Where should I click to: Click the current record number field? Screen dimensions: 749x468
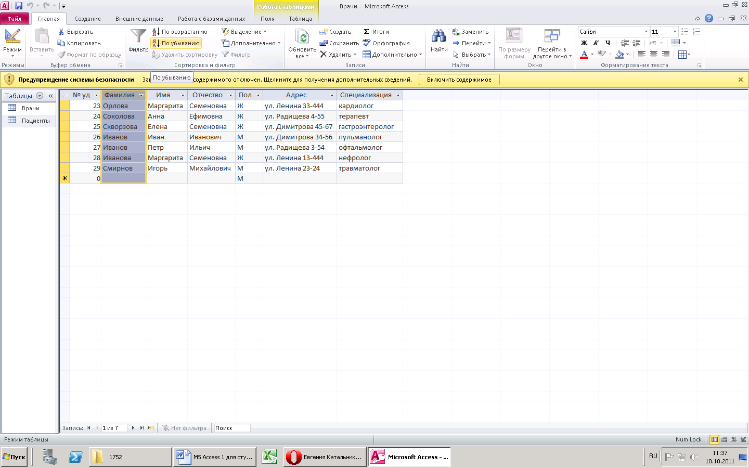(114, 428)
